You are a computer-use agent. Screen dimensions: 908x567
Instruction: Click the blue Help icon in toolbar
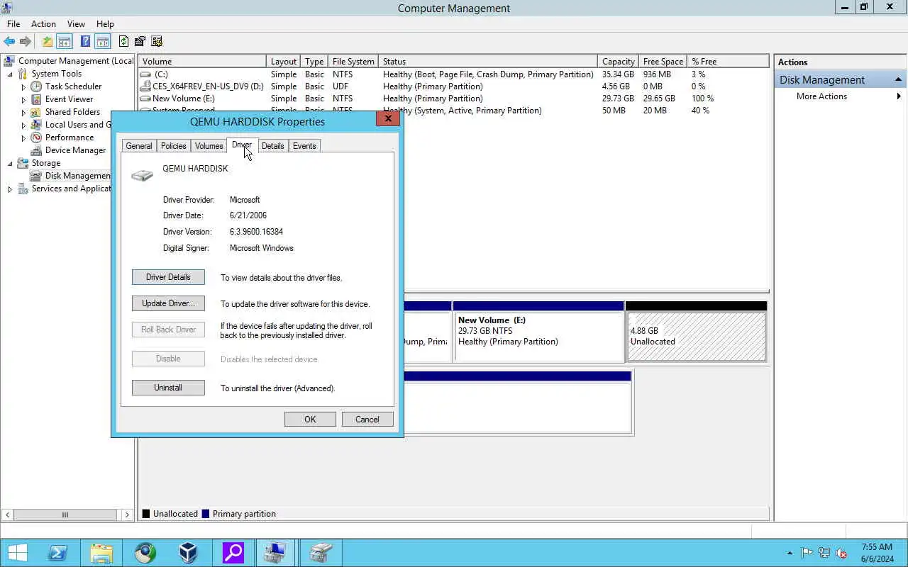click(x=85, y=42)
